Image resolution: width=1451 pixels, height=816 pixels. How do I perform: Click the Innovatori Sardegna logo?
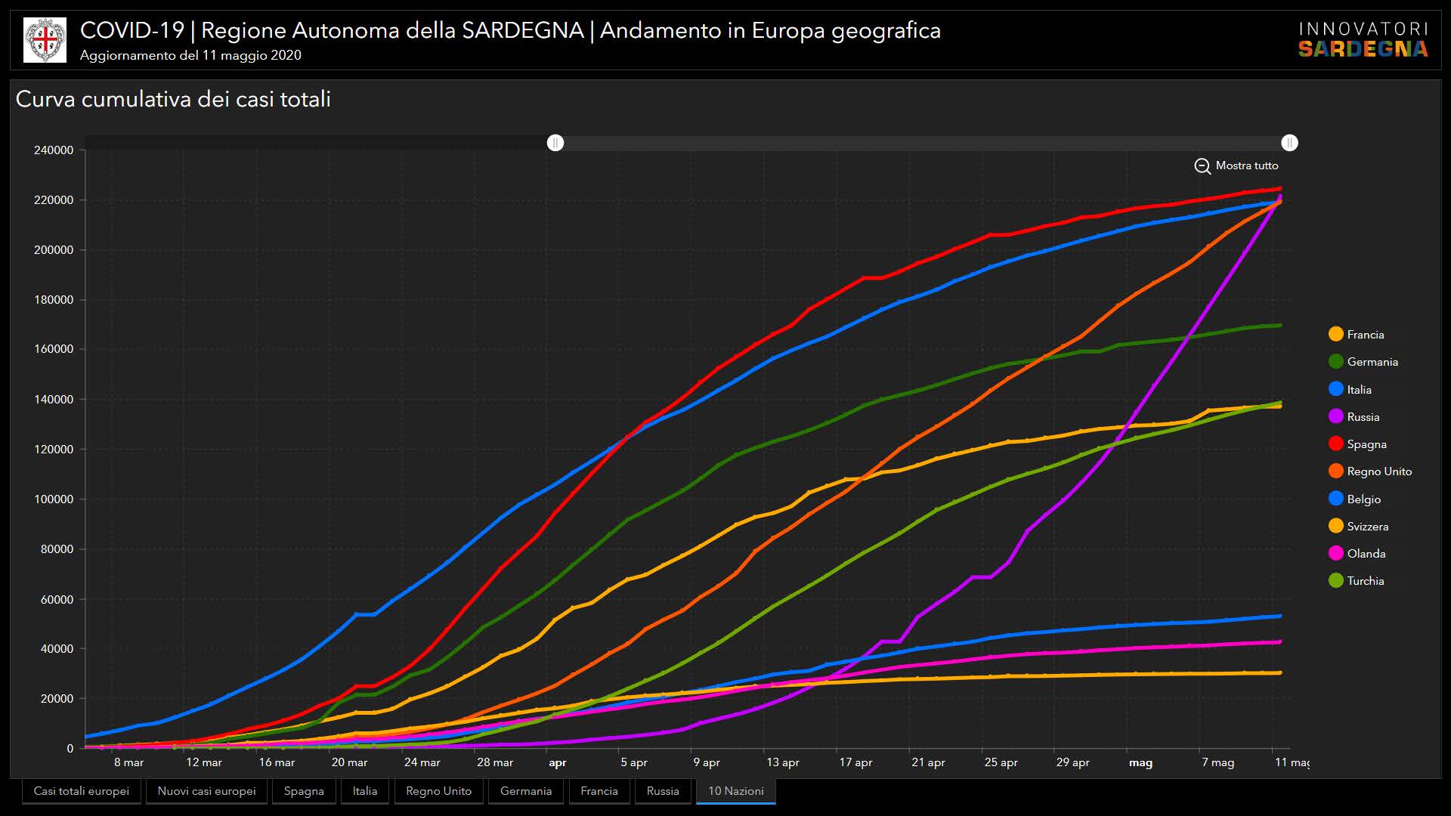coord(1363,40)
